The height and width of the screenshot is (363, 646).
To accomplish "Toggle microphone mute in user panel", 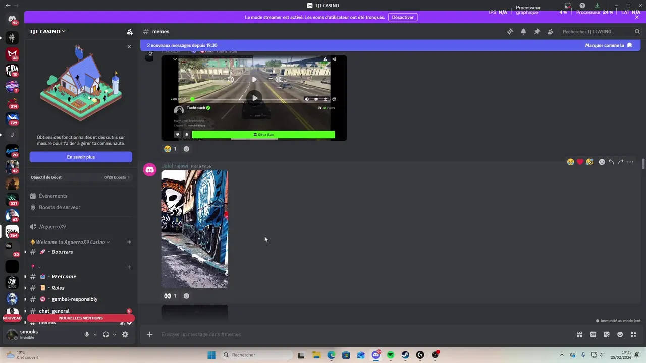I will (x=87, y=334).
